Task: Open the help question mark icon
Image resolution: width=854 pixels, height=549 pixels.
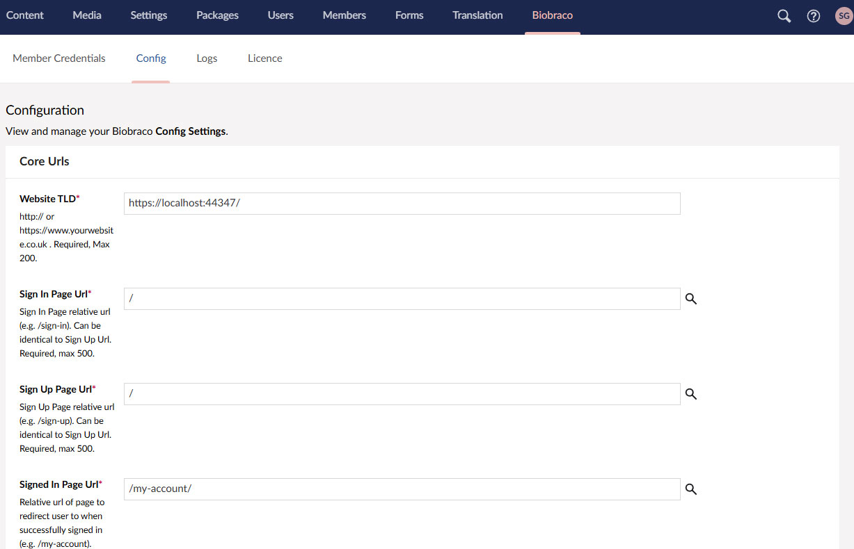Action: 813,16
